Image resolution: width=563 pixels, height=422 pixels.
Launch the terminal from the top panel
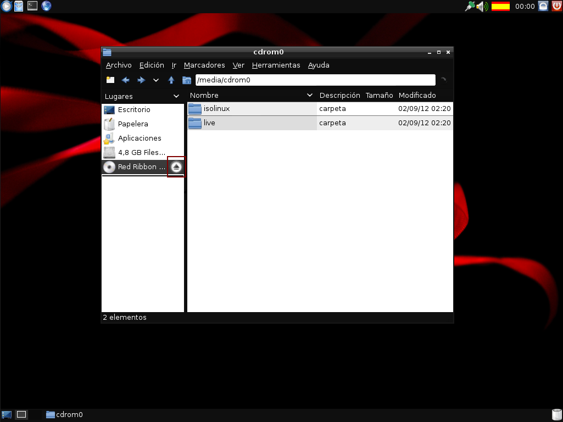click(33, 6)
